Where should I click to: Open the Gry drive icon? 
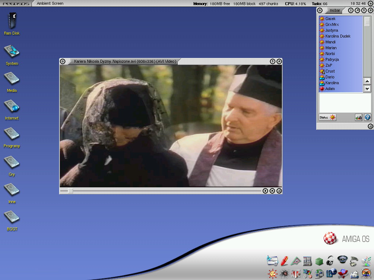pyautogui.click(x=11, y=162)
